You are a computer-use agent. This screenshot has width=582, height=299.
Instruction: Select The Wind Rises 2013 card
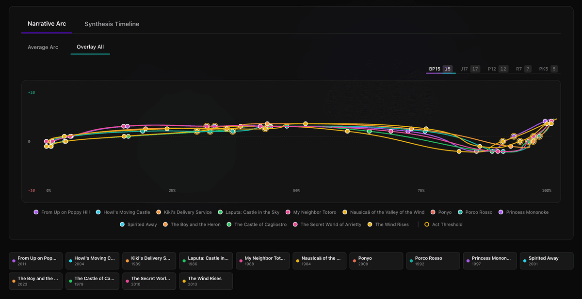tap(206, 281)
